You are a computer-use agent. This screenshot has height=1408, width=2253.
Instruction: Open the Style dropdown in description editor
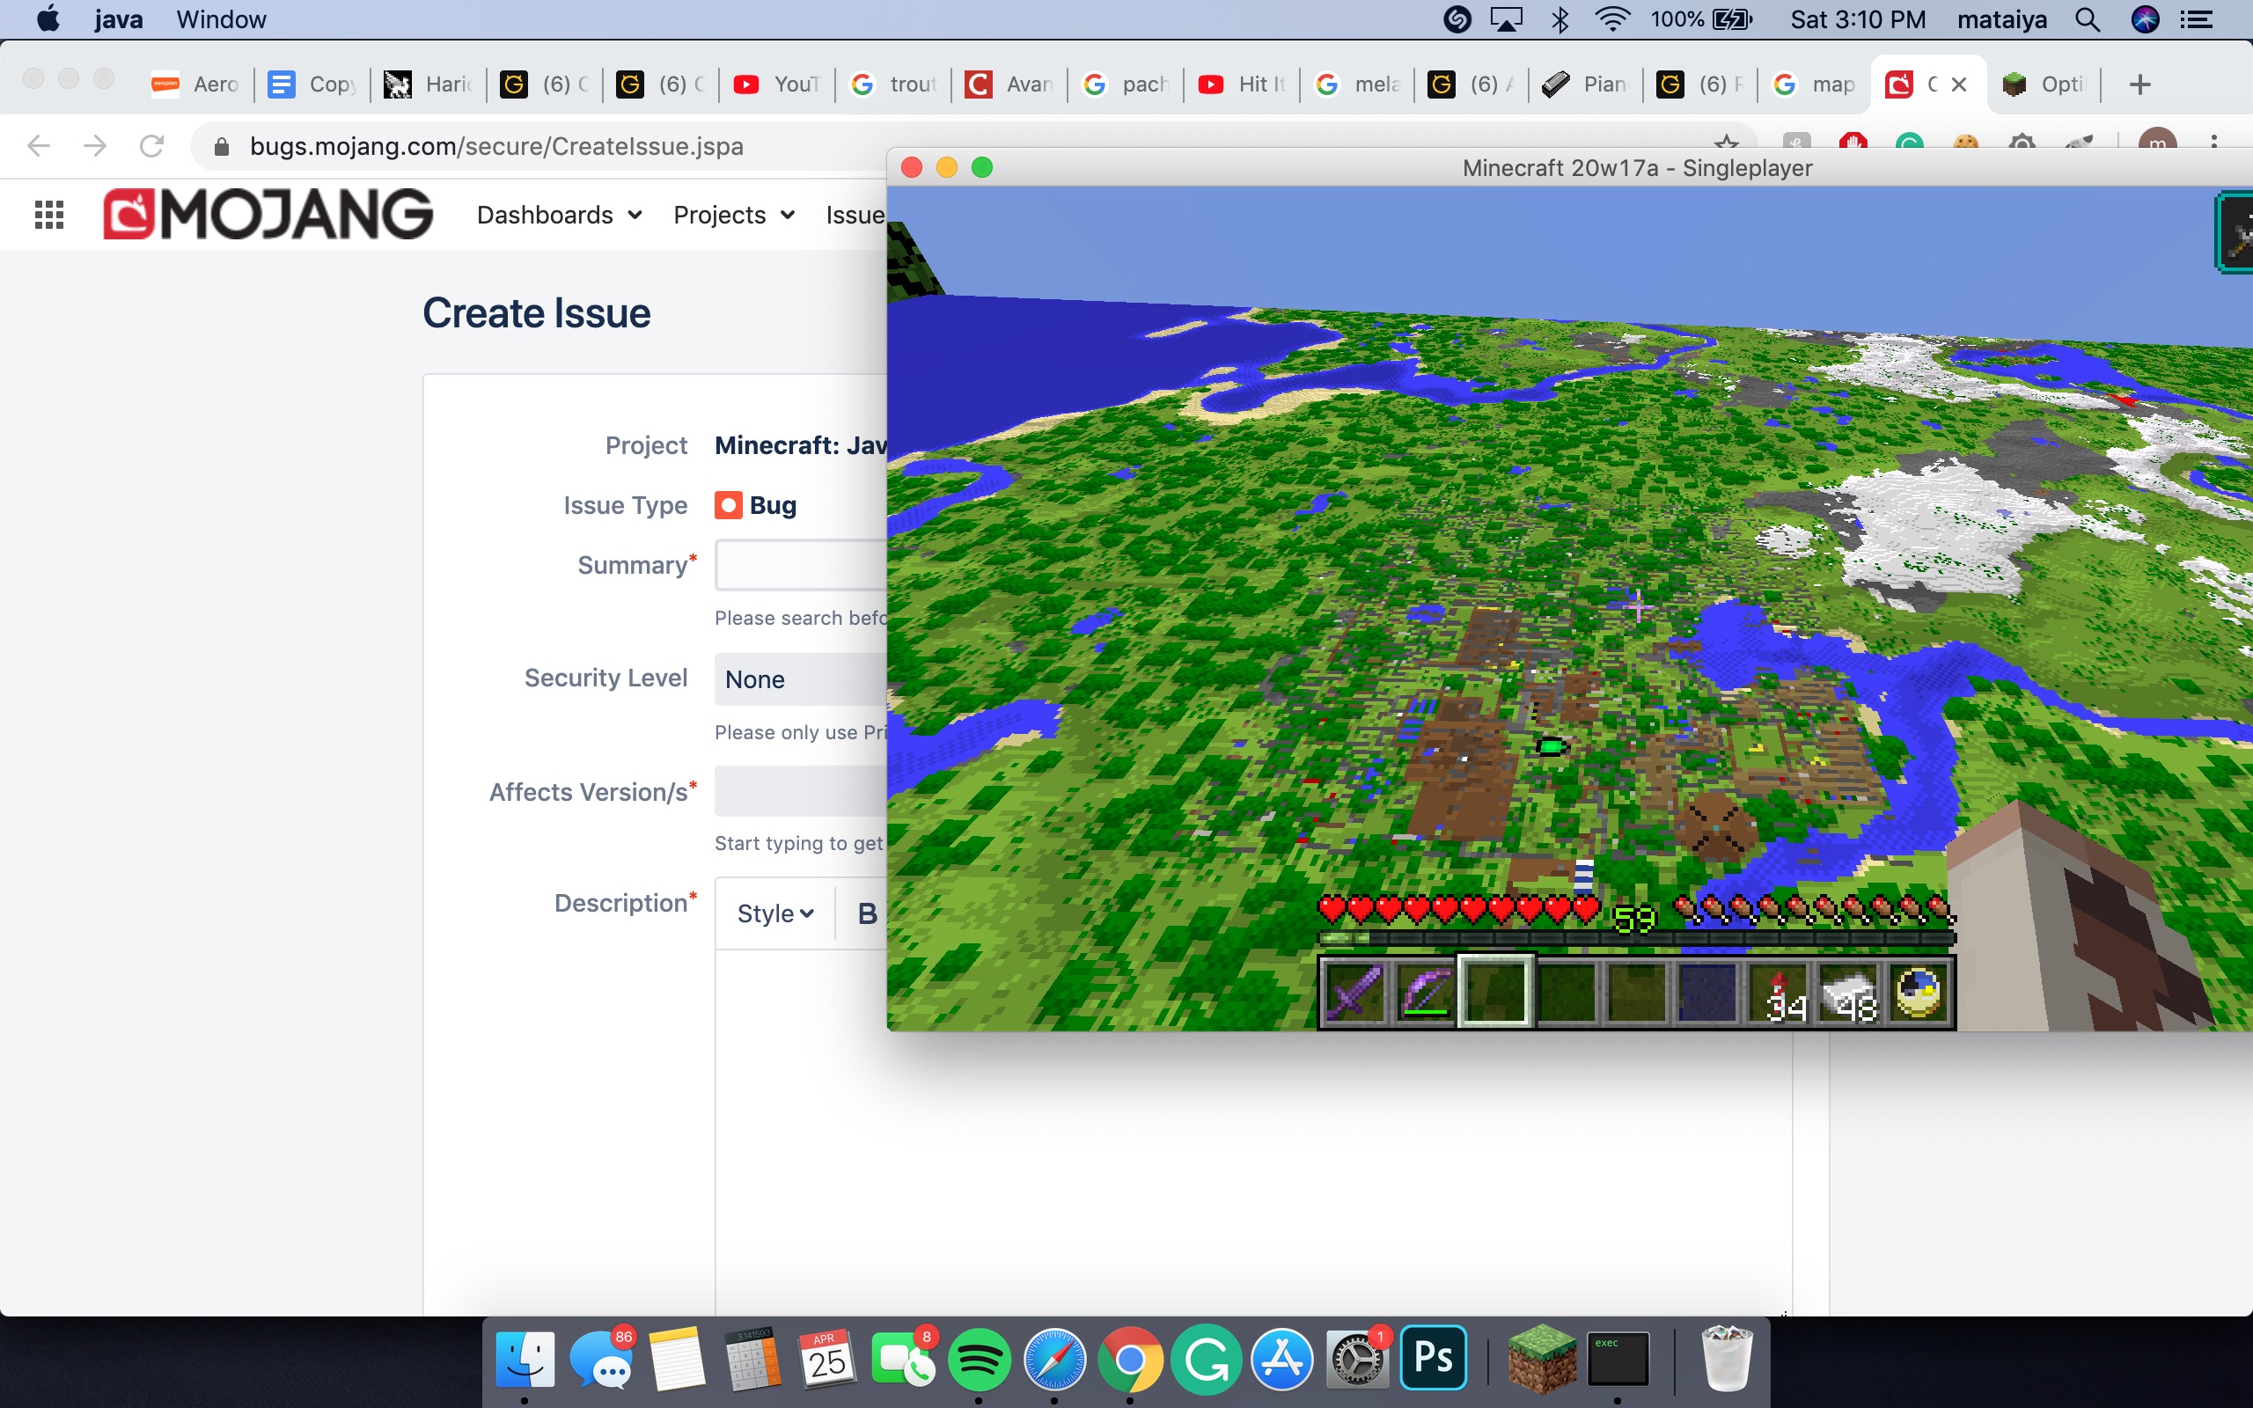(x=774, y=913)
